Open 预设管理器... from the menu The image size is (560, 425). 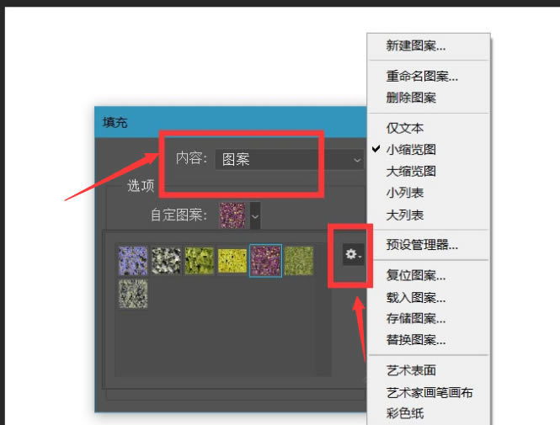(429, 245)
